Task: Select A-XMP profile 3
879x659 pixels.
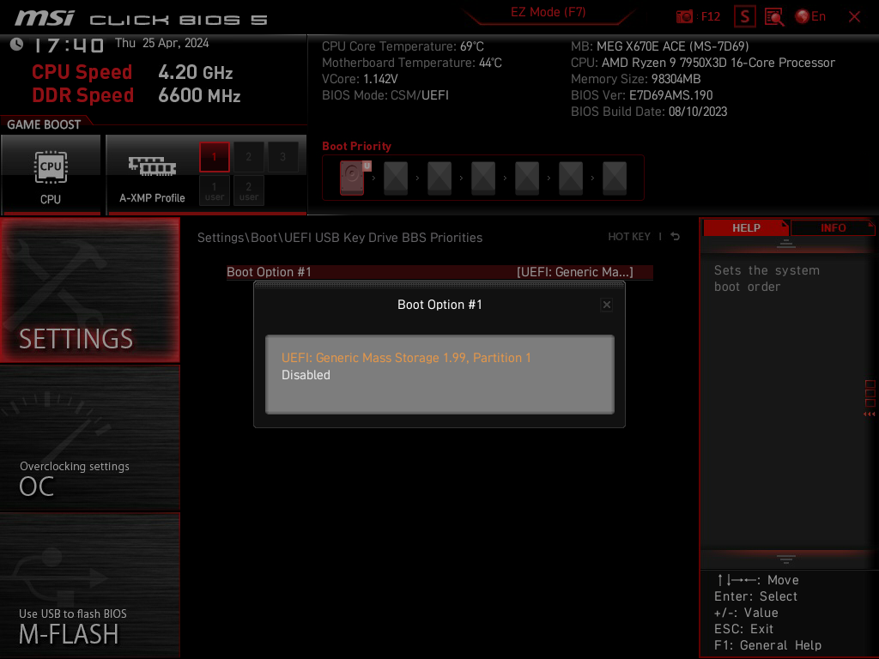Action: [x=282, y=157]
